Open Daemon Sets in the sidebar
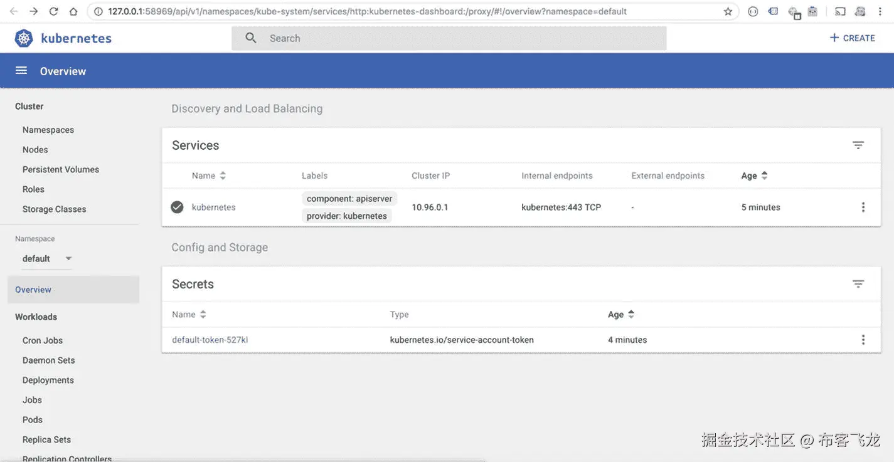Viewport: 894px width, 462px height. [48, 360]
